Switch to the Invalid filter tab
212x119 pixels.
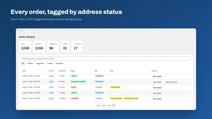click(50, 63)
